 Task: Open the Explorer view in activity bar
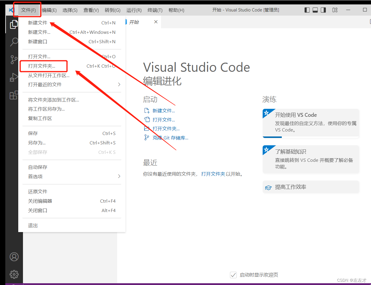tap(14, 24)
